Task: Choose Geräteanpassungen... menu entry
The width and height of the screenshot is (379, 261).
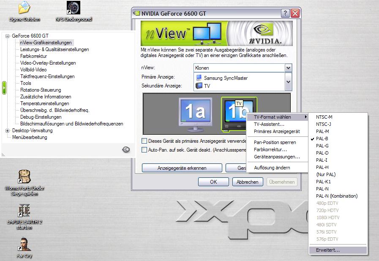Action: 277,157
